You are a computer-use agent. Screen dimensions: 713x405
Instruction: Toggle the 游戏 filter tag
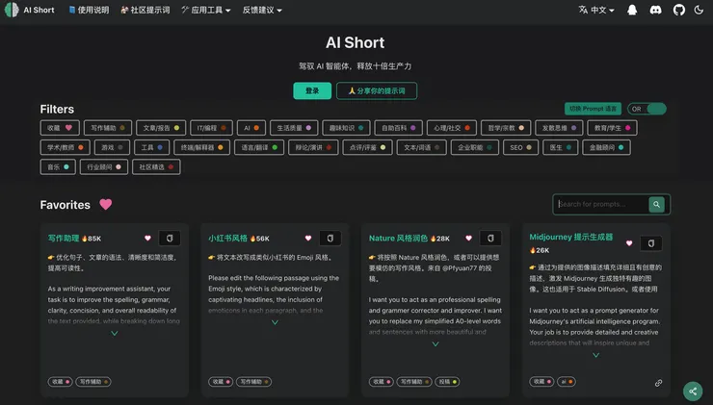(x=112, y=147)
